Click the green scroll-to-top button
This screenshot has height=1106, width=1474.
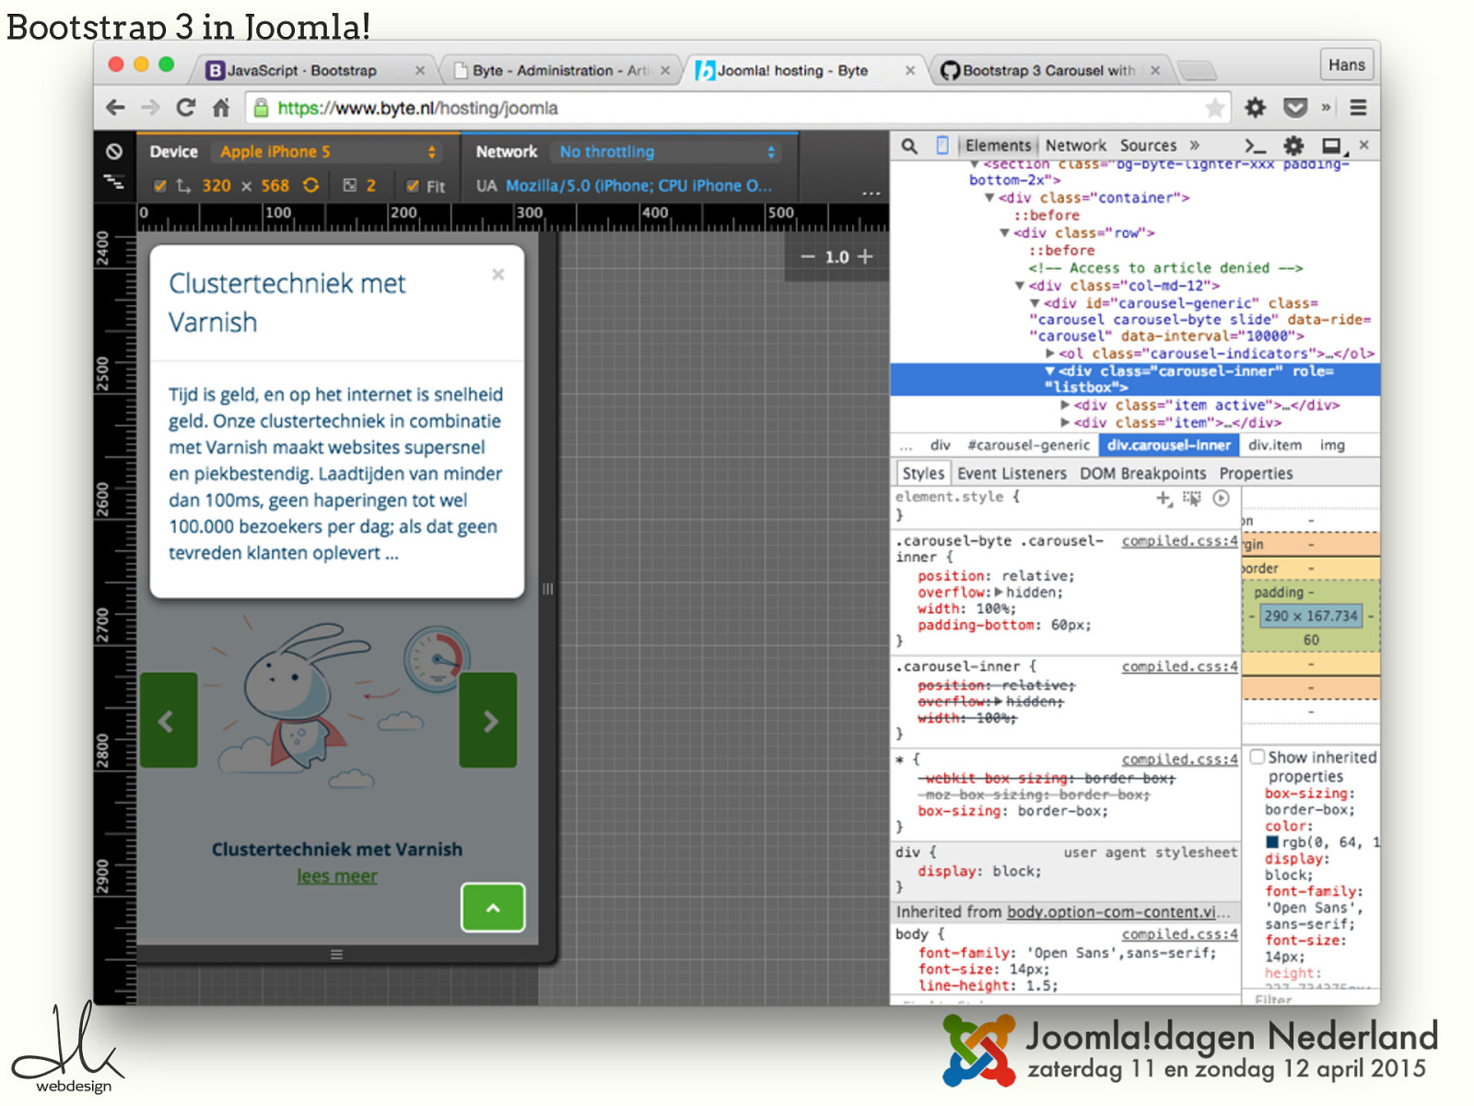tap(493, 908)
